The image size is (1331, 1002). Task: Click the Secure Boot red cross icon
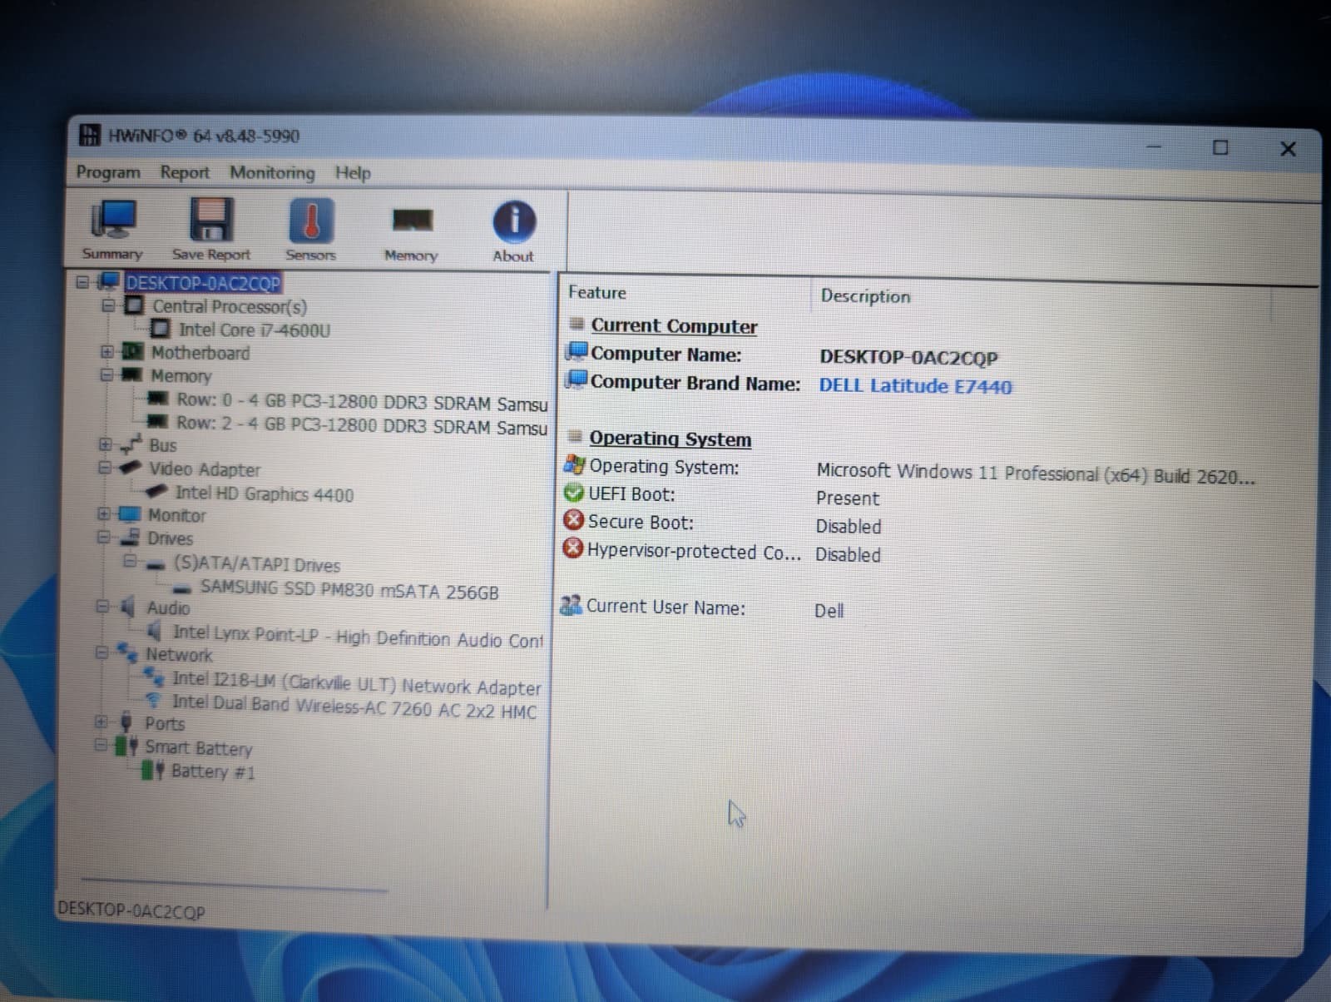(573, 520)
